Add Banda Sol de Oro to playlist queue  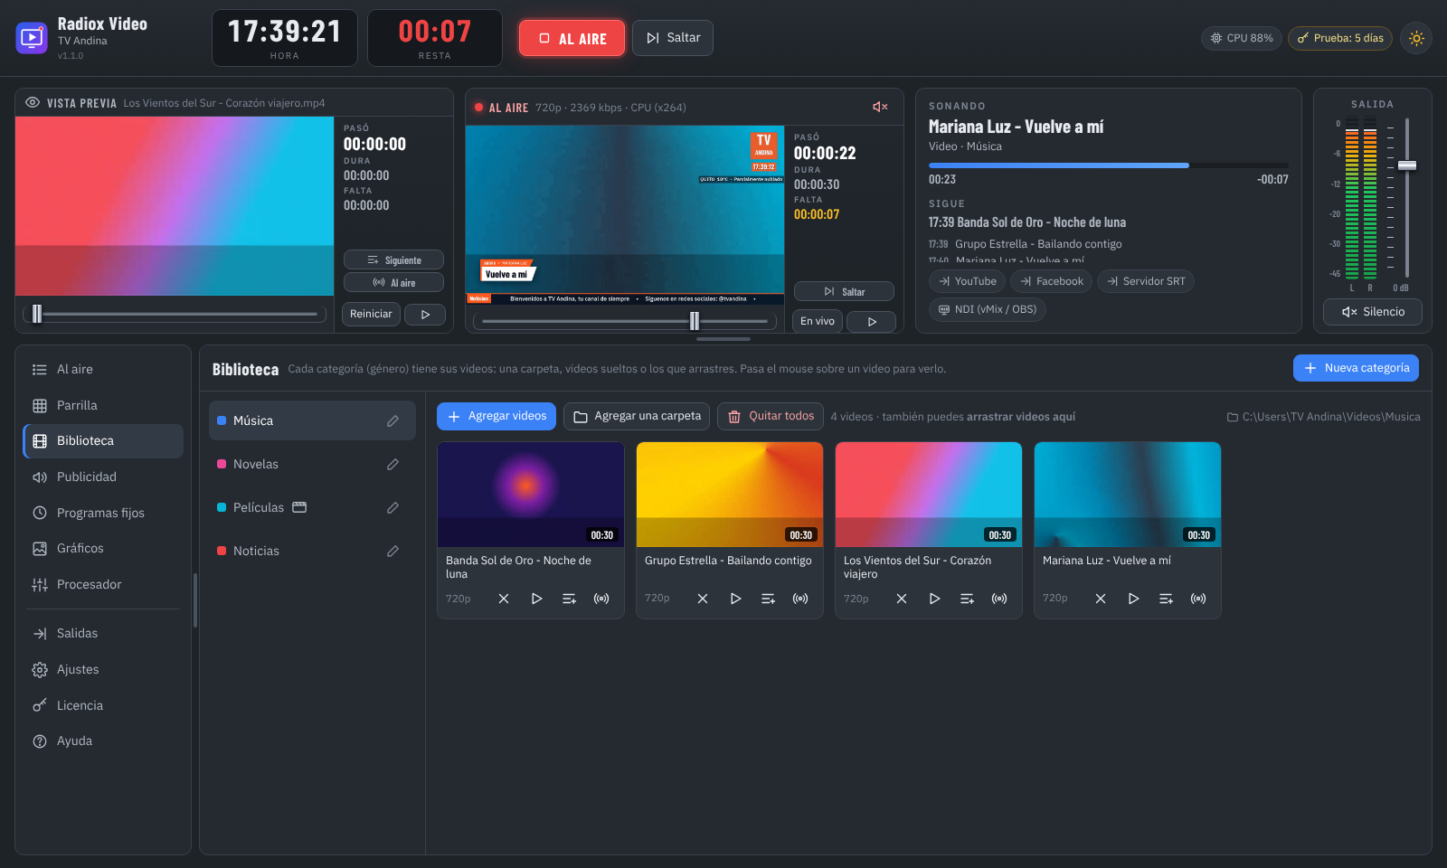point(569,599)
